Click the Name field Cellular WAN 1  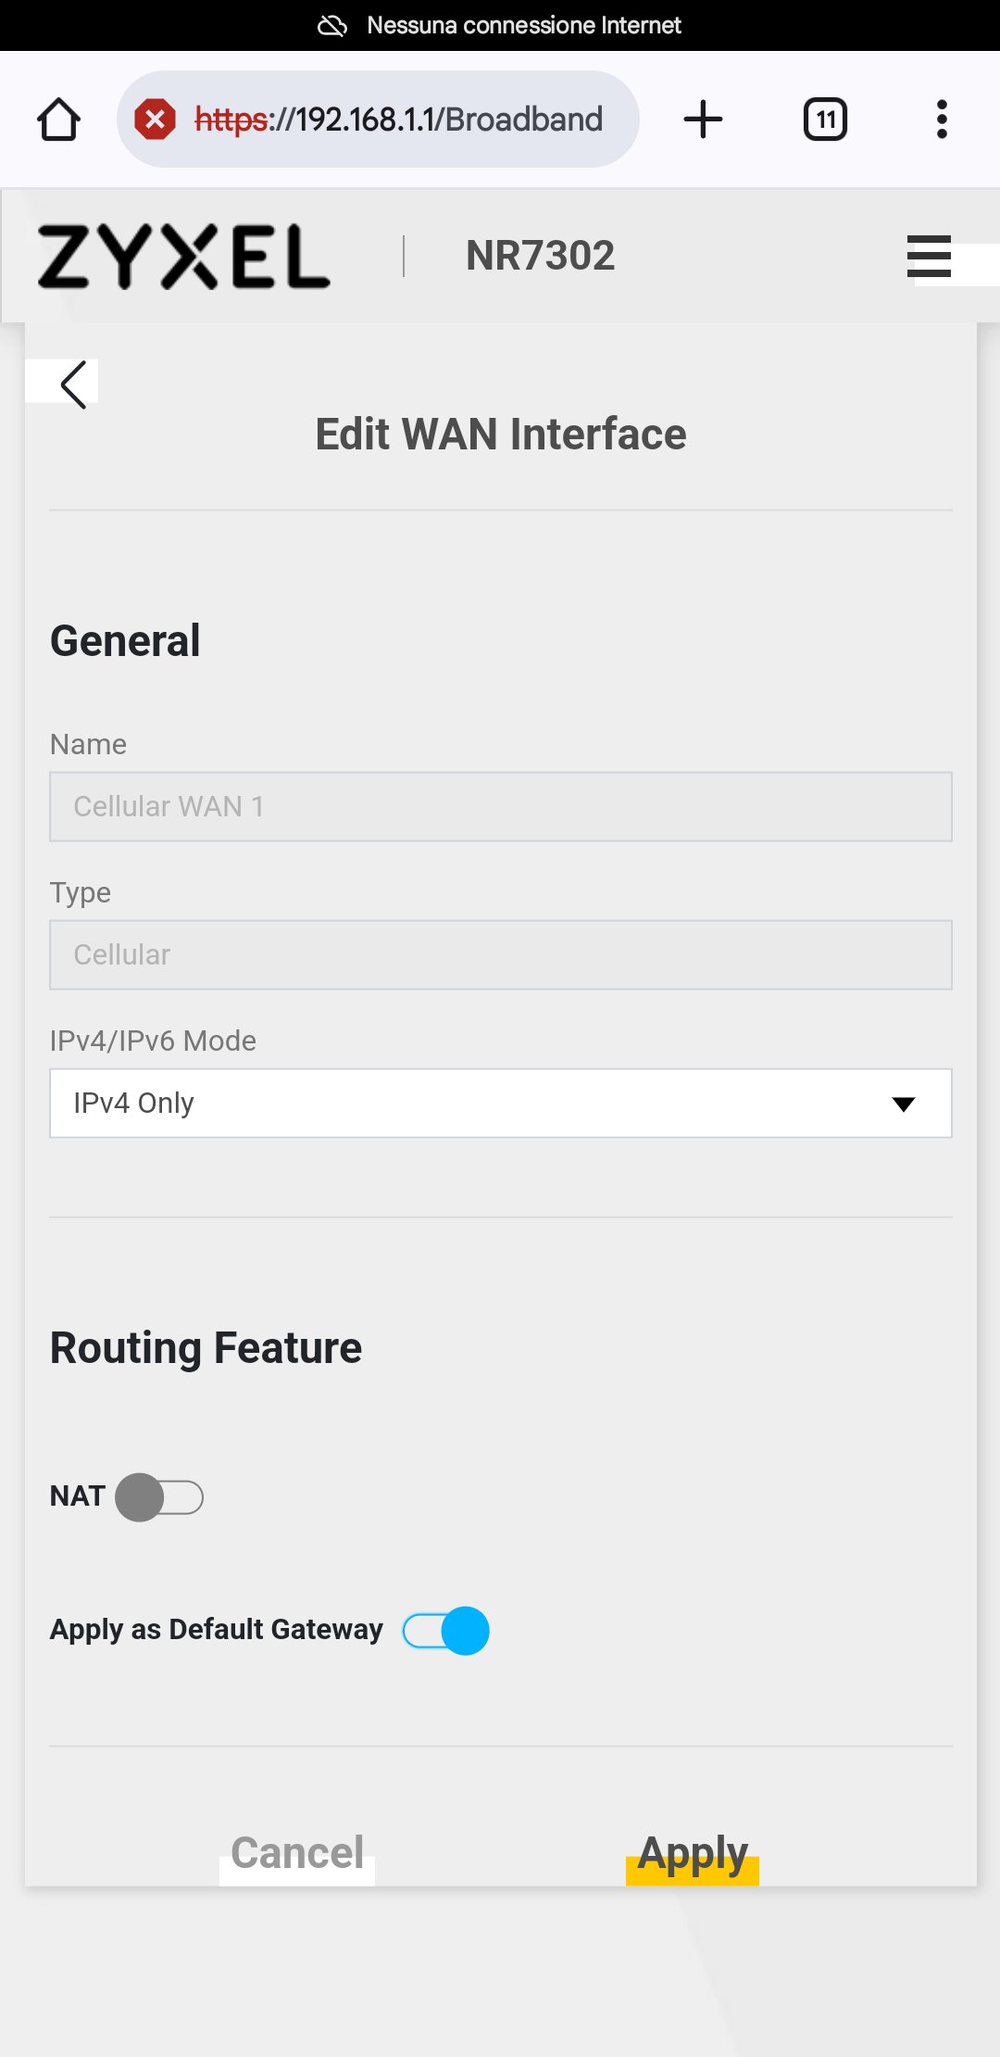(x=501, y=807)
